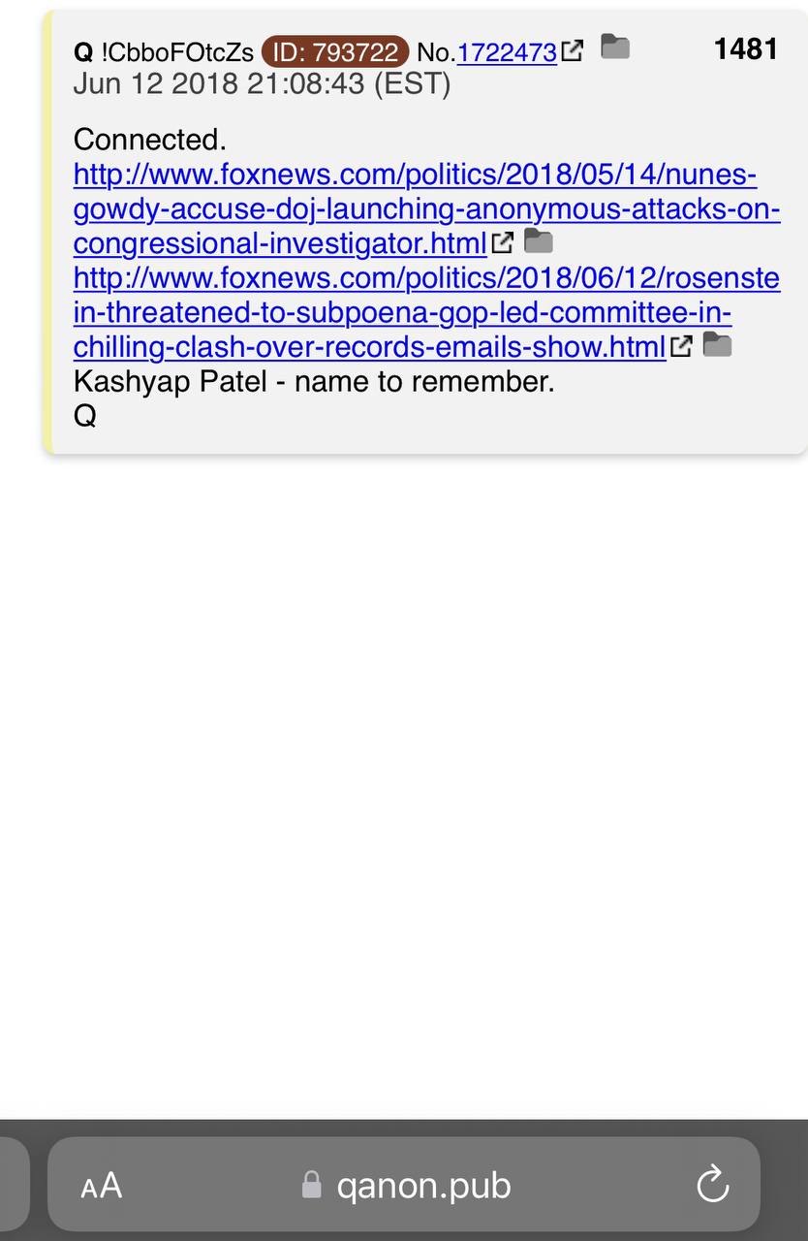Click folder icon after rosenstein emails-show.html link
This screenshot has width=808, height=1241.
tap(717, 344)
